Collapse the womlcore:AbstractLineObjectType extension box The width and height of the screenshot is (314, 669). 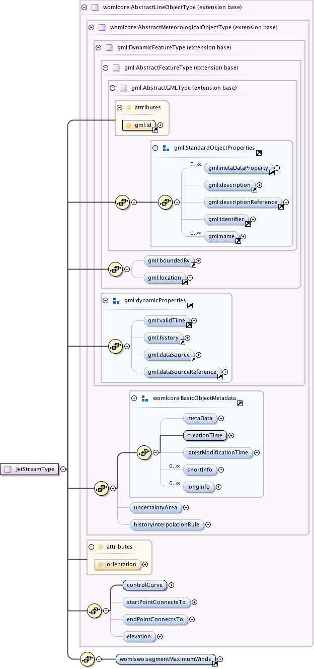(84, 8)
